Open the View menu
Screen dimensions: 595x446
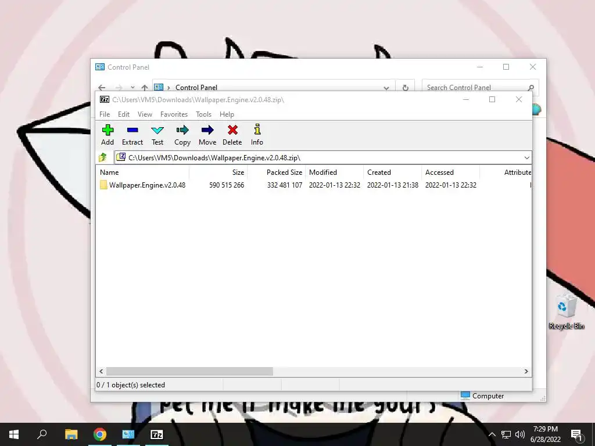pyautogui.click(x=145, y=114)
